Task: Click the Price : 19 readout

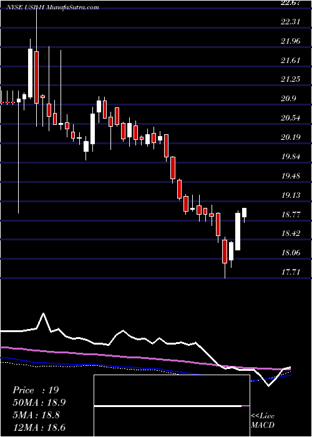Action: (36, 390)
